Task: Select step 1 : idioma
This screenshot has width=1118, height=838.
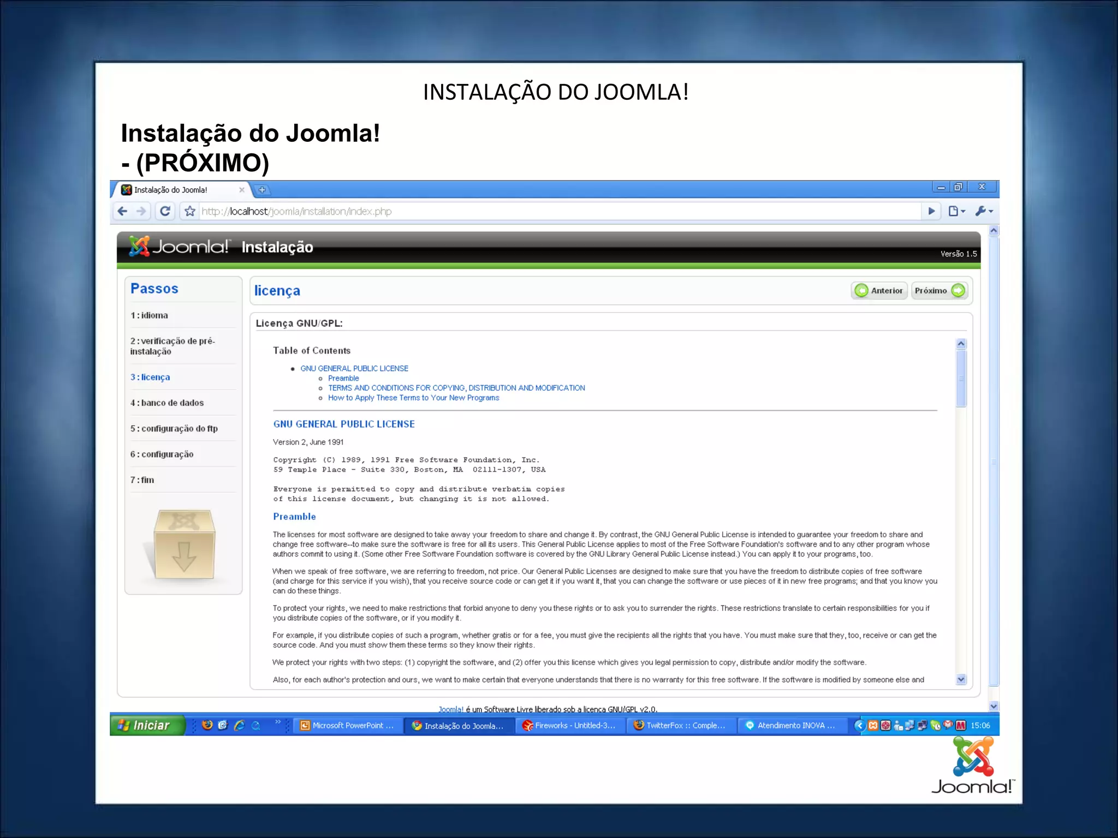Action: 149,315
